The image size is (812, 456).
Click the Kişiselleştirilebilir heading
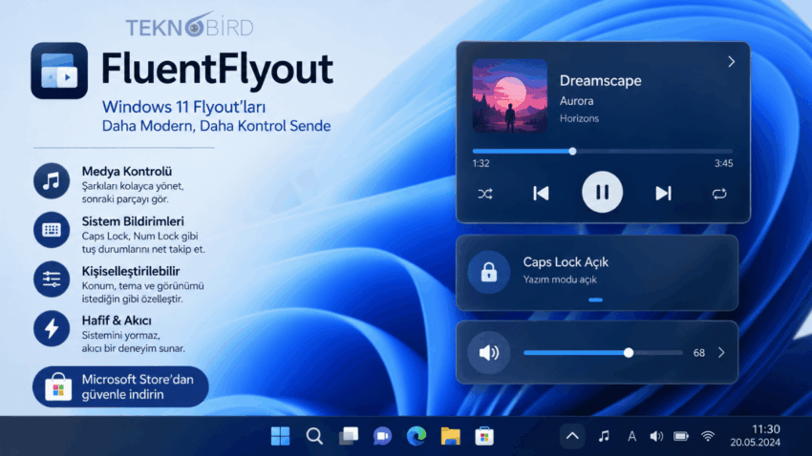click(131, 271)
